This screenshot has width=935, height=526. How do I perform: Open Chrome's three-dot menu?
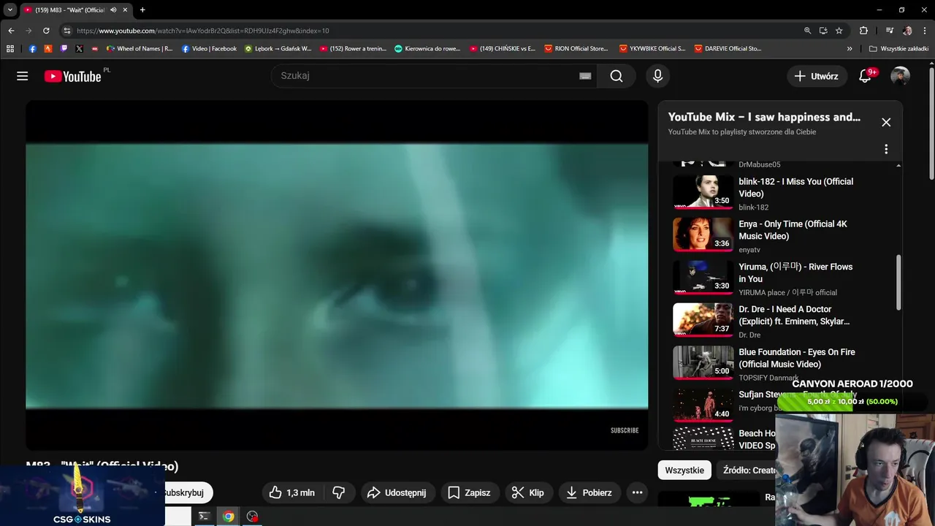click(x=925, y=31)
